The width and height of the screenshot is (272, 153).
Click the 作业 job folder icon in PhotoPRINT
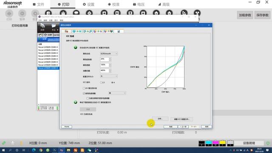coord(54,27)
